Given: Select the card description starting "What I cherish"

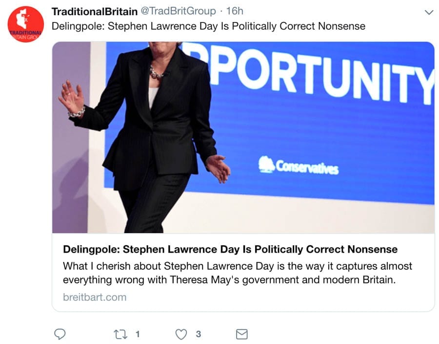Looking at the screenshot, I should click(x=237, y=273).
